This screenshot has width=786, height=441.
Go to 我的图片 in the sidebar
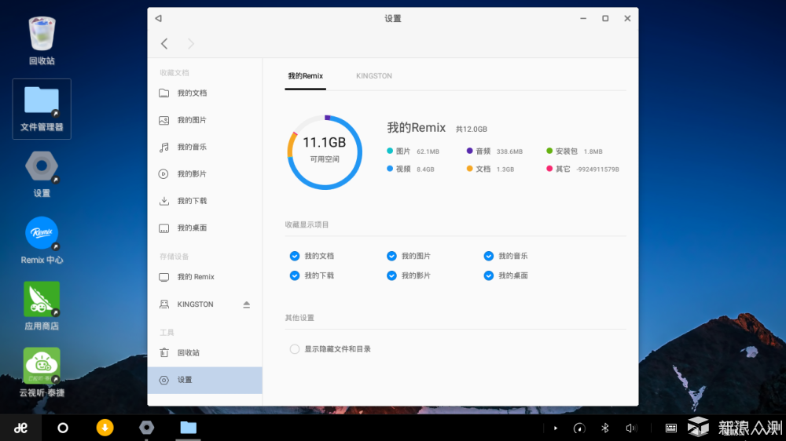[x=192, y=120]
